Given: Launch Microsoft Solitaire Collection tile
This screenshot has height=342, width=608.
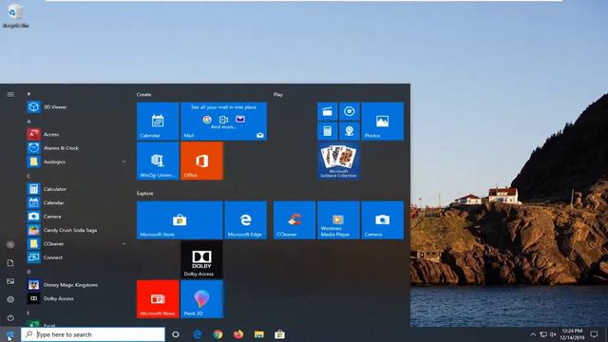Looking at the screenshot, I should point(338,161).
